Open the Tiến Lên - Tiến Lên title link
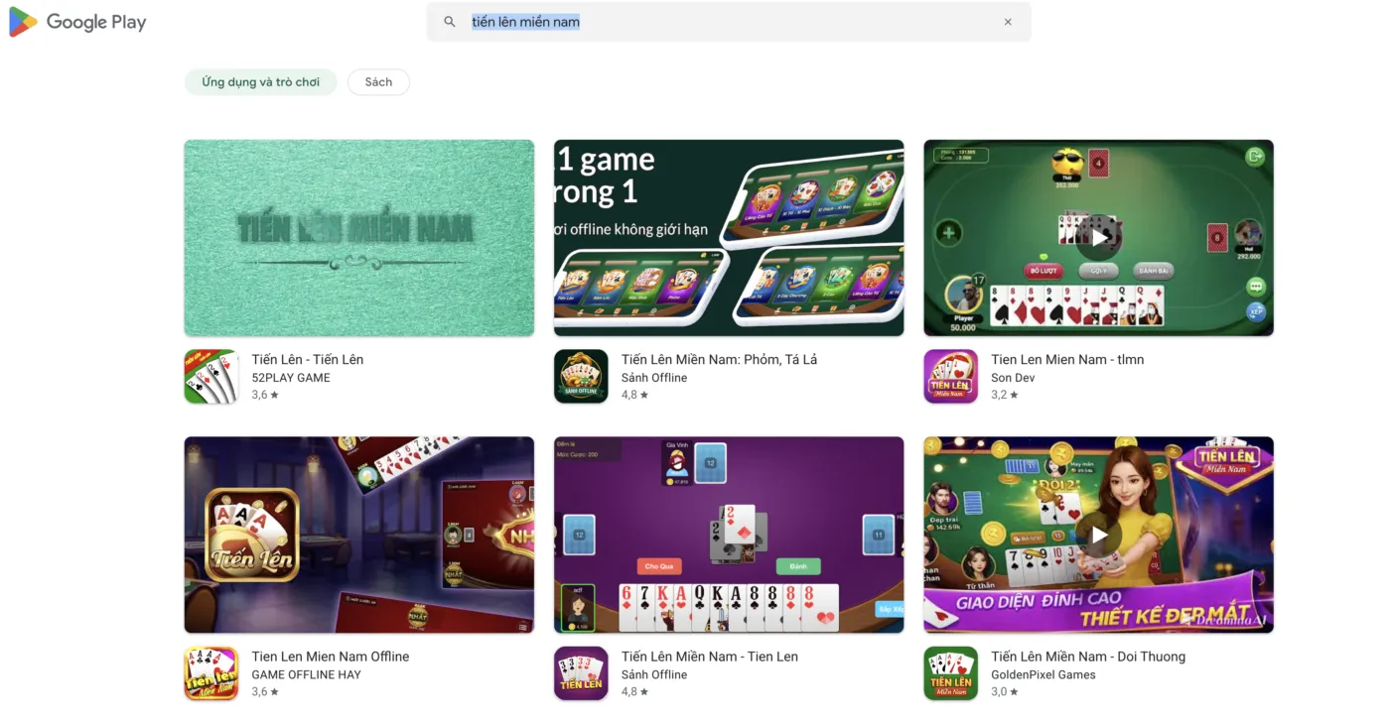 [x=307, y=359]
